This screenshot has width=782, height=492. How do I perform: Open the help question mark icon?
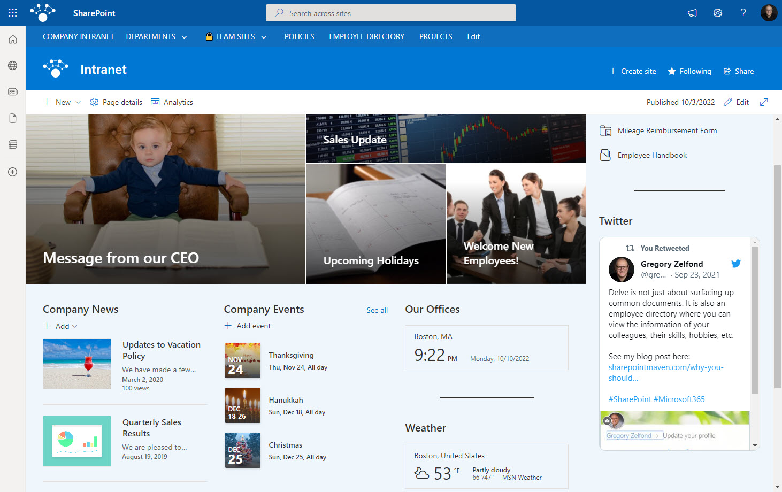coord(743,12)
